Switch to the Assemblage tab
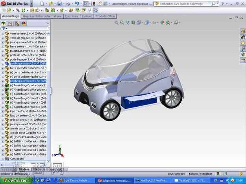246x184 pixels. [11, 16]
